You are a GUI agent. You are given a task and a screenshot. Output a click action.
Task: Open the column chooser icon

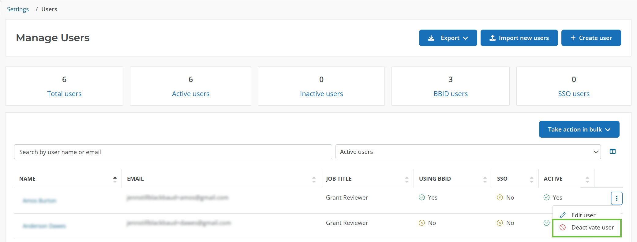[612, 152]
